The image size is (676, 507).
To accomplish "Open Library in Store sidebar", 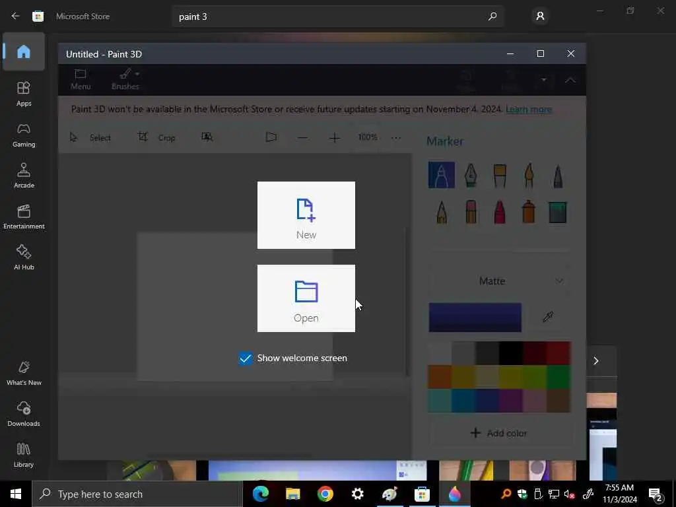I will pyautogui.click(x=24, y=455).
